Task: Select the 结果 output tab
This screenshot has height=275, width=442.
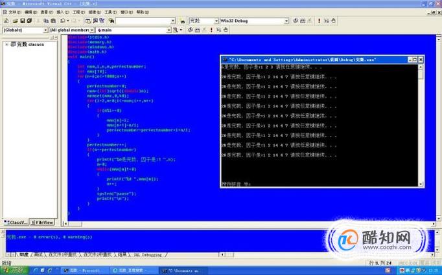Action: point(122,254)
